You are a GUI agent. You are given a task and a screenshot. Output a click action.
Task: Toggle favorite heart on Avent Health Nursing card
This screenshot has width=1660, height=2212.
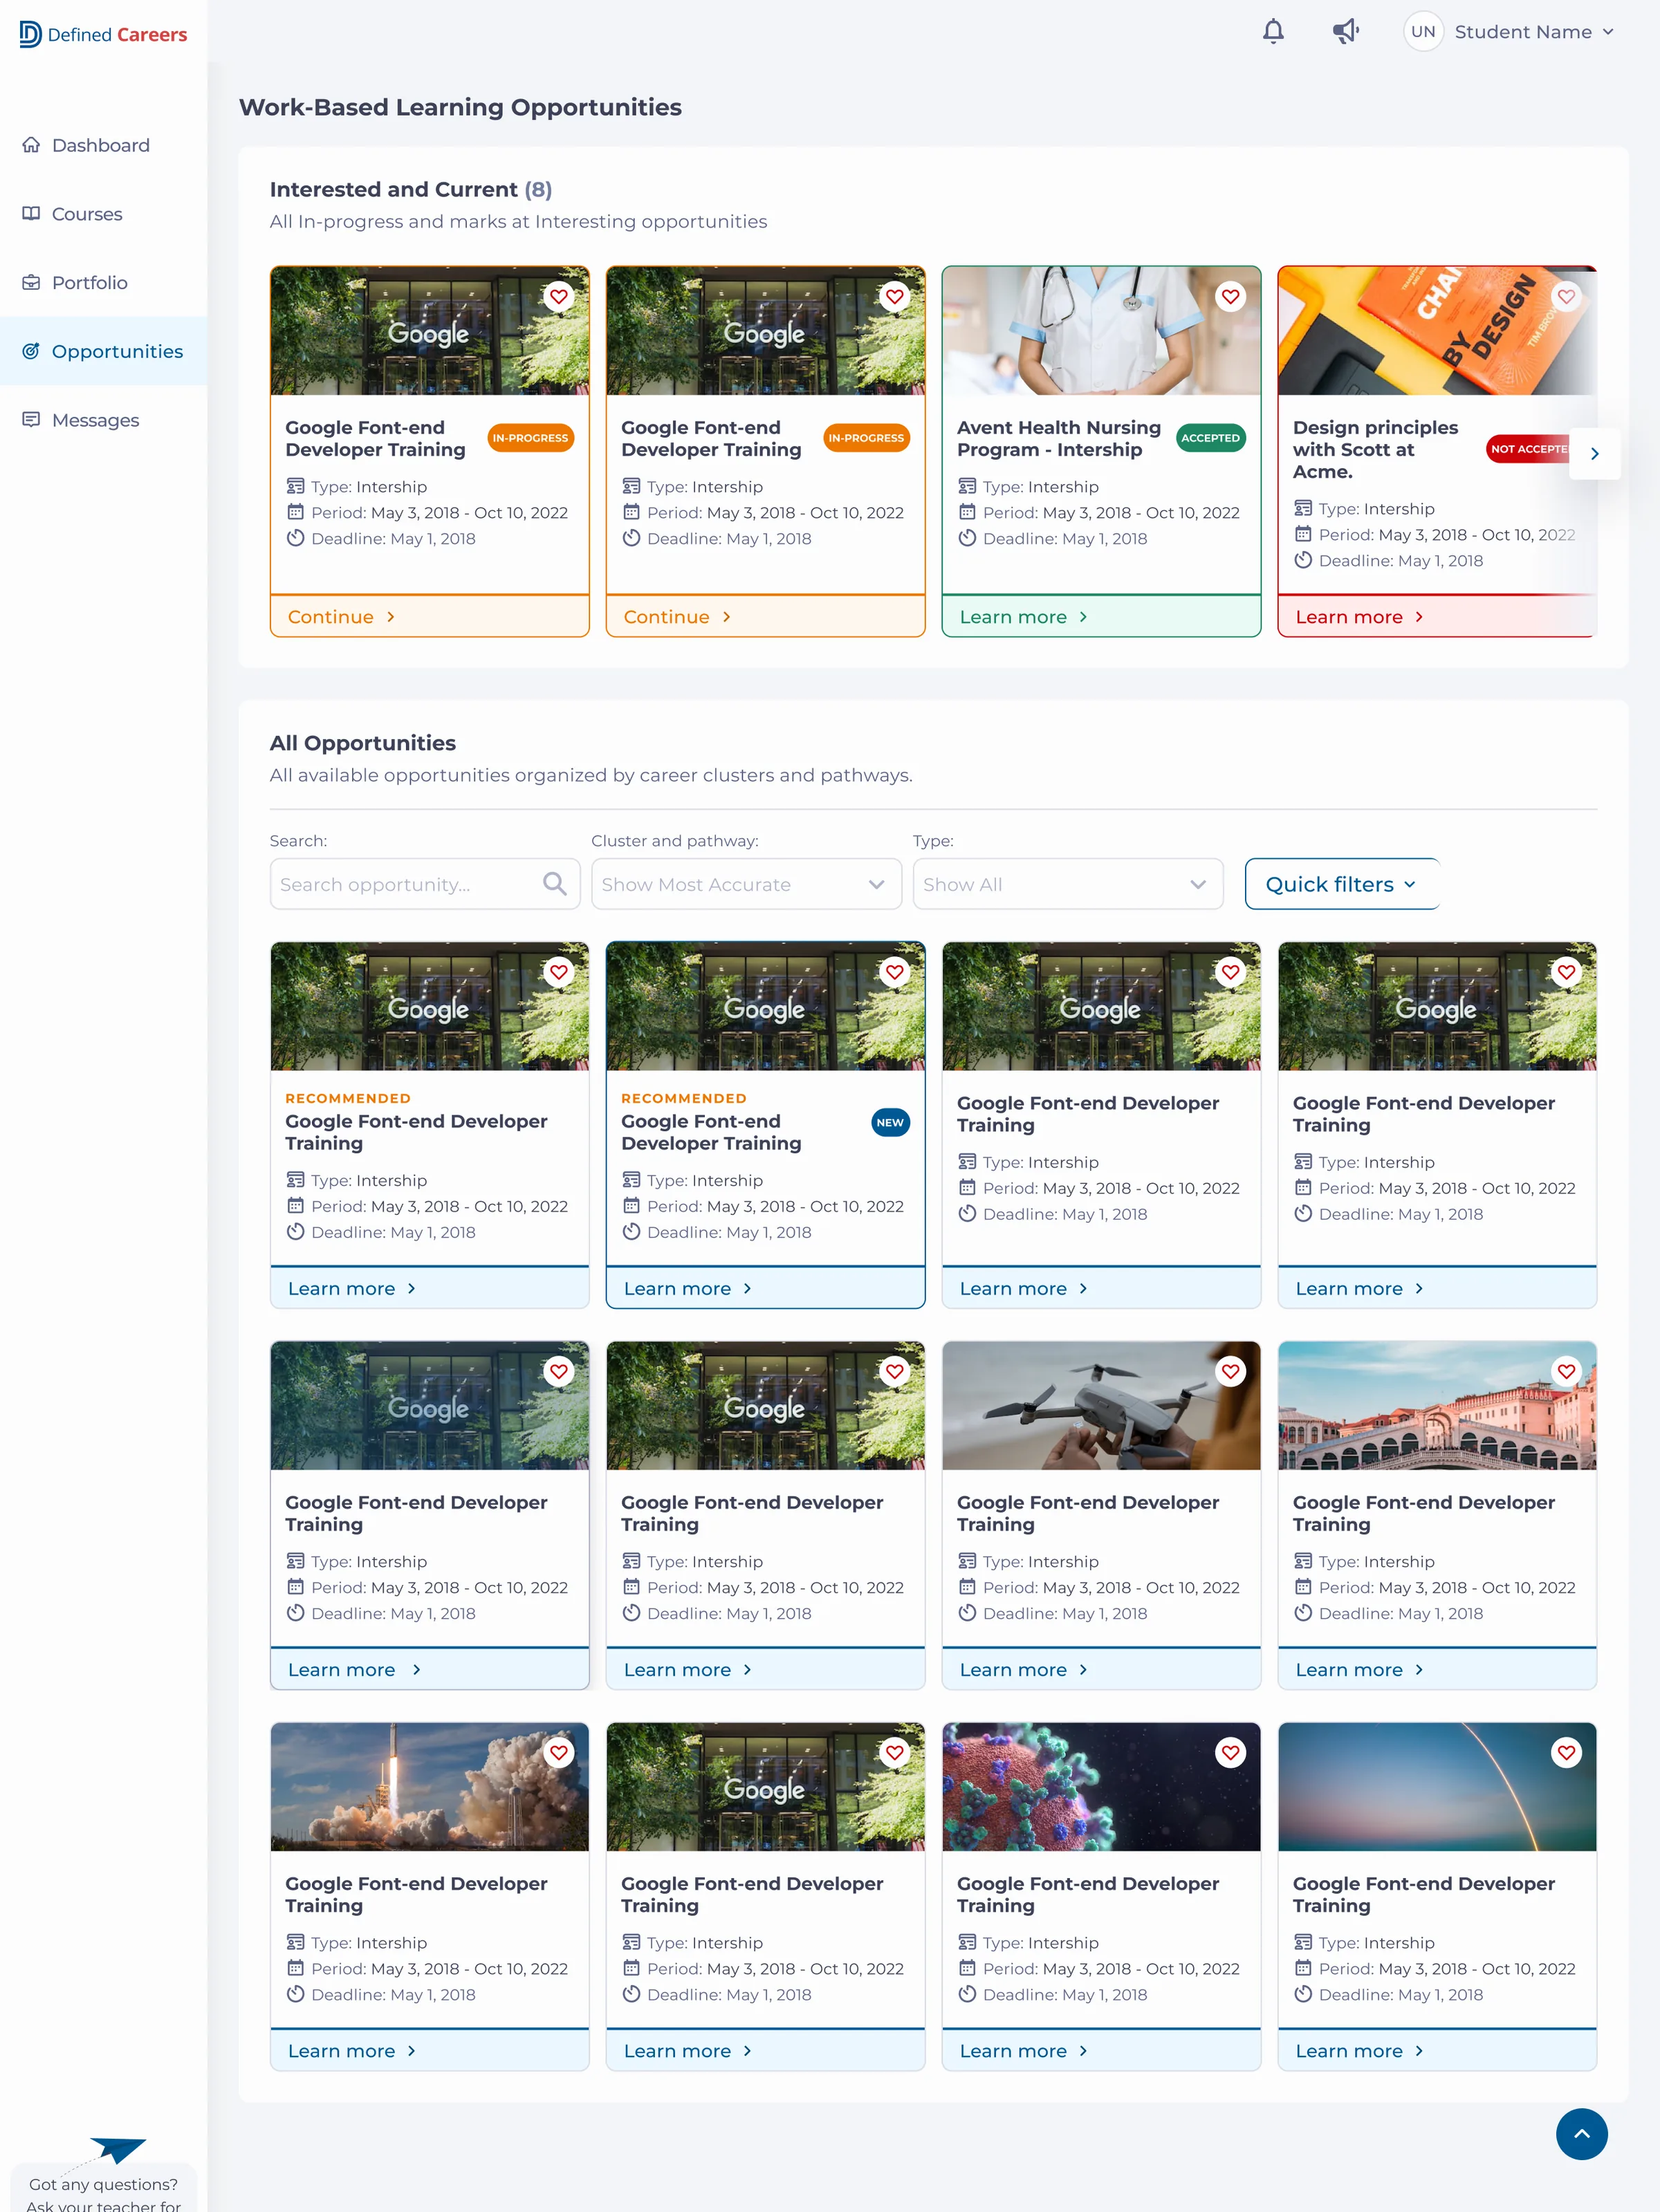point(1230,296)
